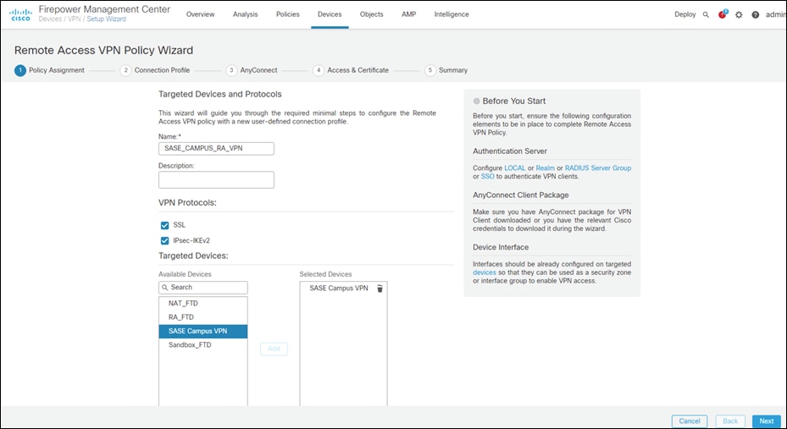Click the AnyConnect step label

(258, 71)
